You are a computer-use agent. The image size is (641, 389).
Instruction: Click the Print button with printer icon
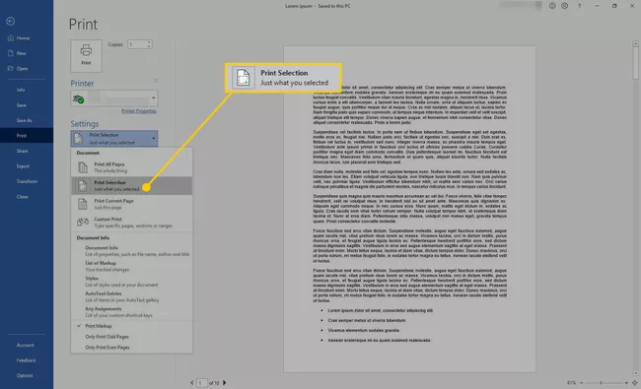[86, 56]
